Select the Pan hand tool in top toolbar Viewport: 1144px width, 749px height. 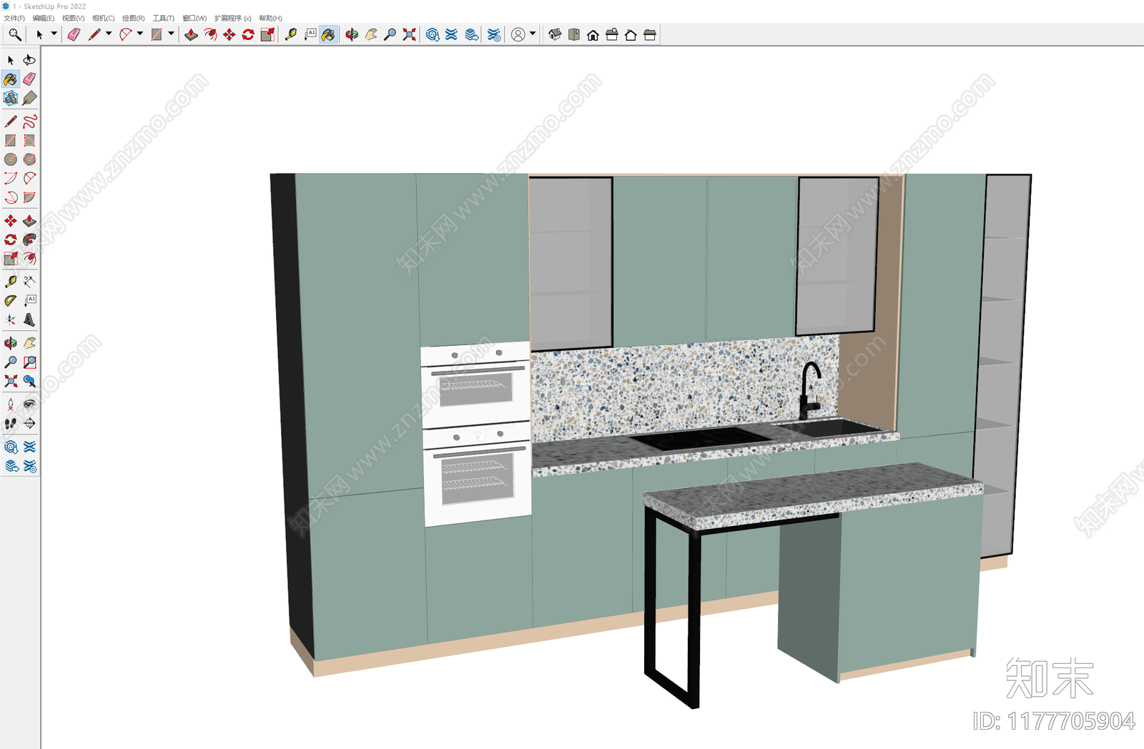coord(371,34)
